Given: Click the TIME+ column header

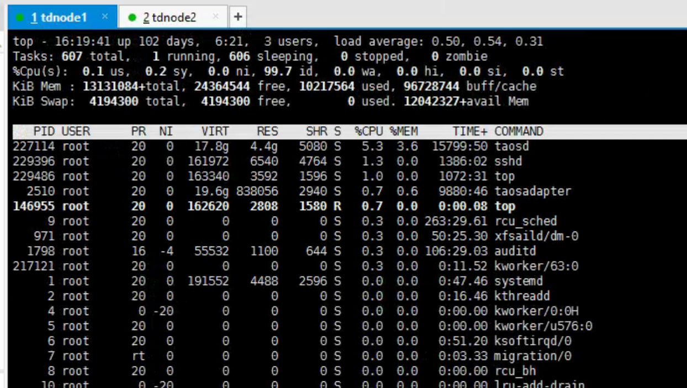Looking at the screenshot, I should coord(470,132).
